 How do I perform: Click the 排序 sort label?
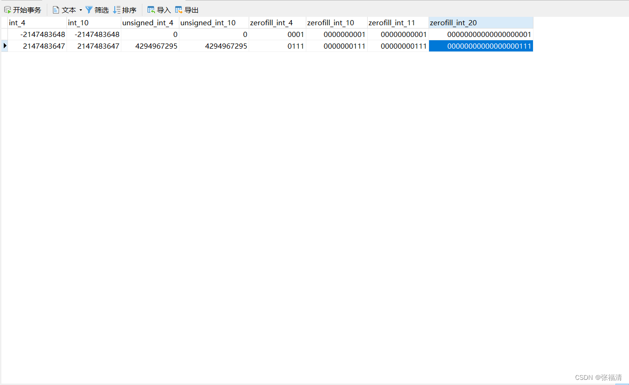pyautogui.click(x=129, y=10)
